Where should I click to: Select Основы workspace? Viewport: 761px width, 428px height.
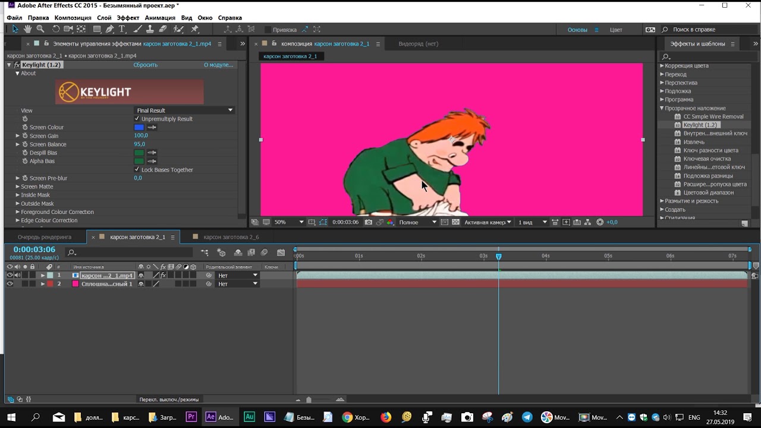(577, 30)
